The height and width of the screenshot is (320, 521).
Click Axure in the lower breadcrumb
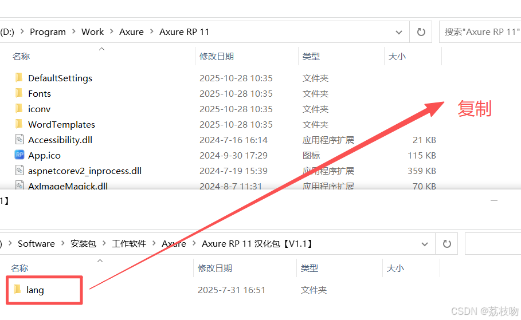coord(174,244)
